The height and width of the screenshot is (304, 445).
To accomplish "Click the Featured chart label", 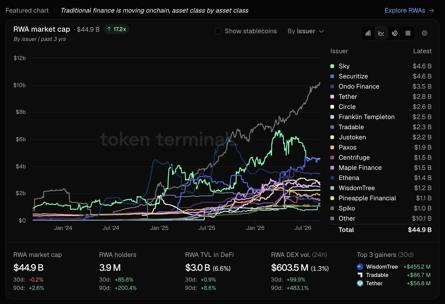I will click(27, 10).
